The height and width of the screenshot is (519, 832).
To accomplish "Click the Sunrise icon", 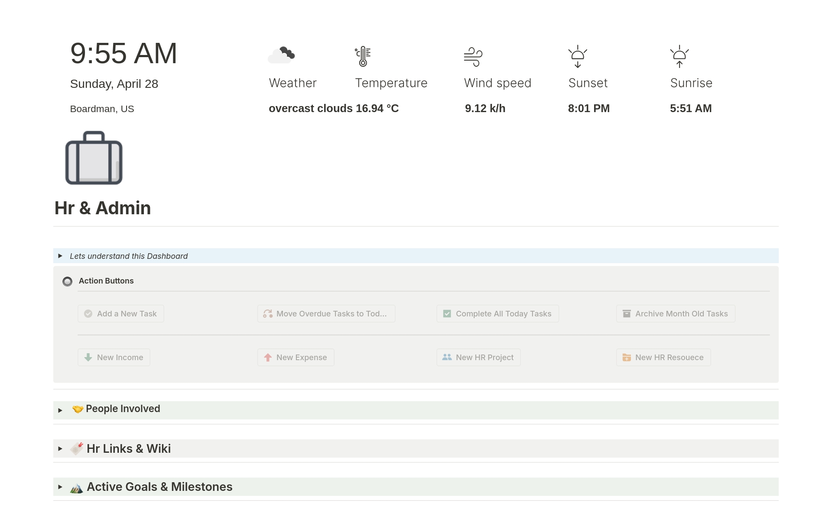I will [679, 57].
